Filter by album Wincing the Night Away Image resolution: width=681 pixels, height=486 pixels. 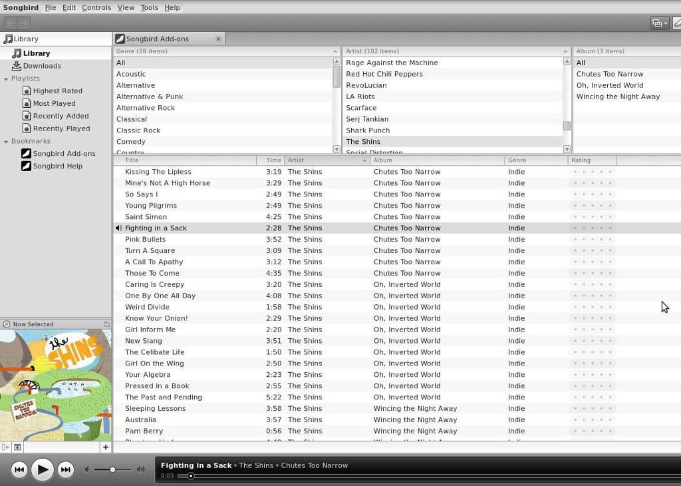[x=627, y=97]
